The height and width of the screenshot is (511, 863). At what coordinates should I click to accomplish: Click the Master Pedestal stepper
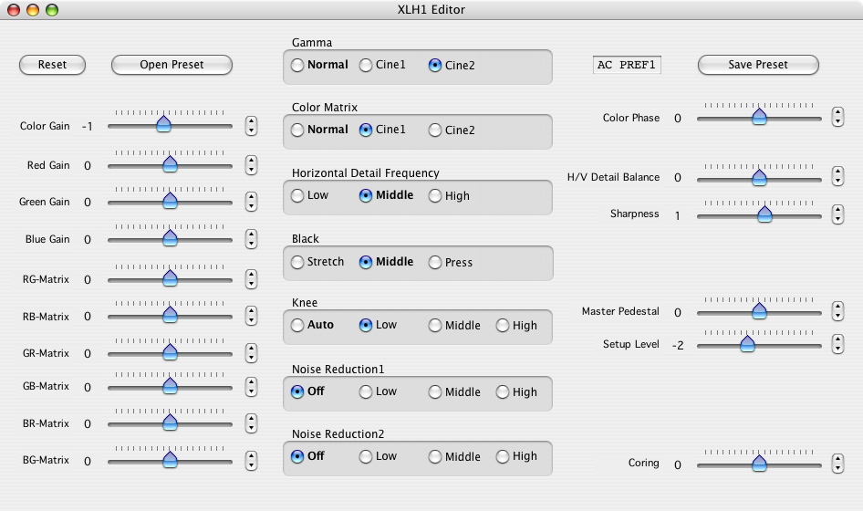[837, 311]
